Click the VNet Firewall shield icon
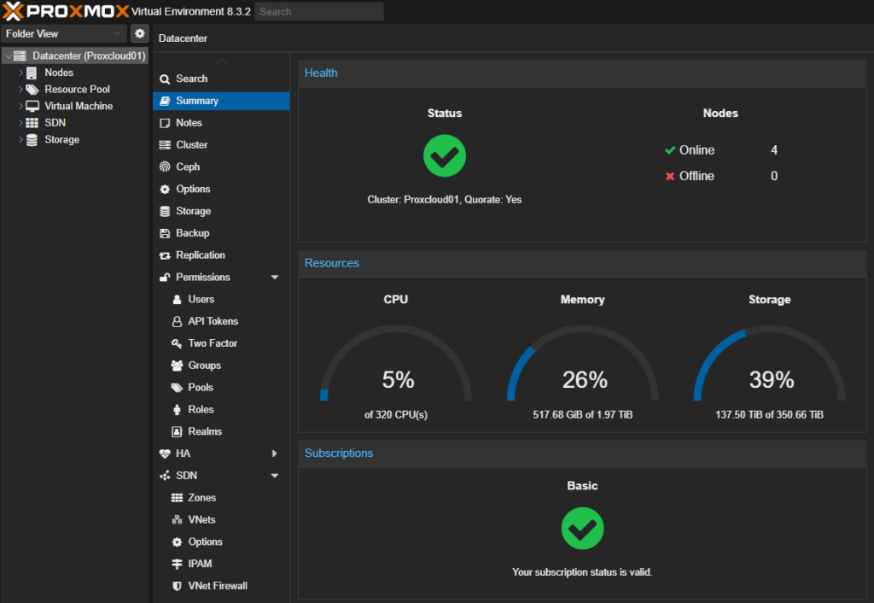Image resolution: width=874 pixels, height=603 pixels. 178,586
